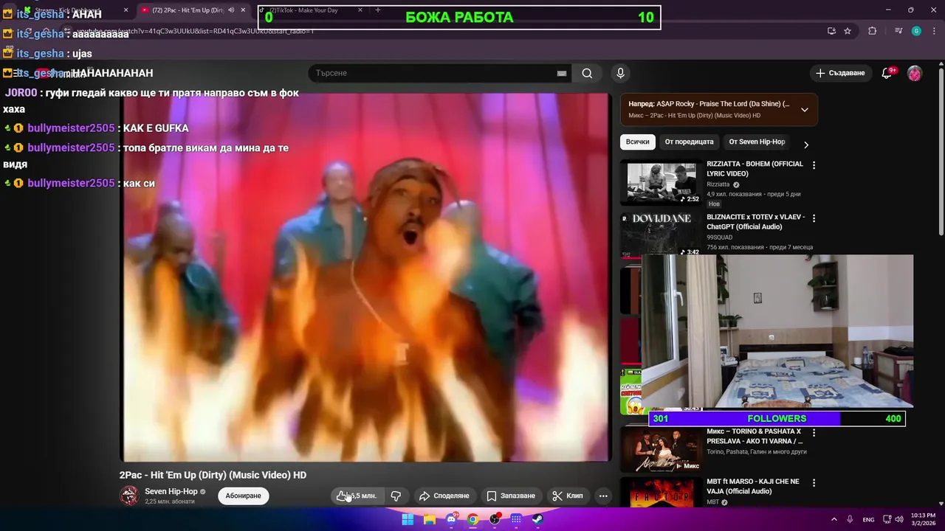The image size is (945, 531).
Task: Open options menu for BLIZNACITE ChatGPT video
Action: coord(814,218)
